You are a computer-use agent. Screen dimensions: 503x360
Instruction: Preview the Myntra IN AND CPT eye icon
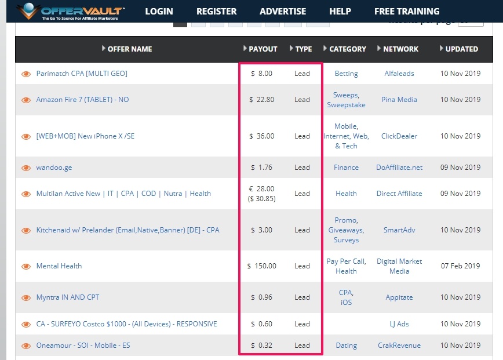click(26, 298)
